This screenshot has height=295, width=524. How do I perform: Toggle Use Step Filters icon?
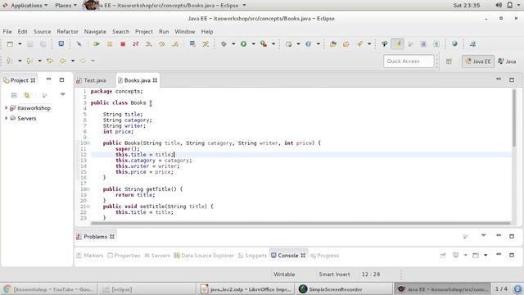(x=206, y=43)
